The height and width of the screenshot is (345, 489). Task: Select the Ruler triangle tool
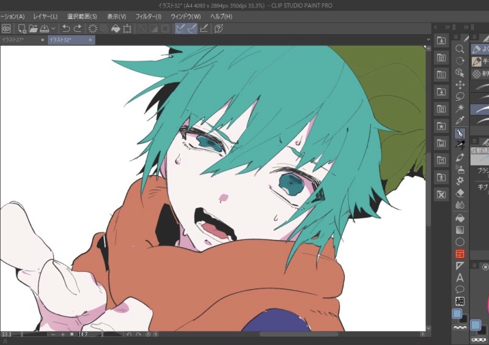click(460, 266)
